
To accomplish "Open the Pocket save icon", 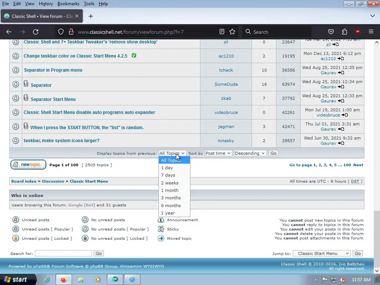I will coord(331,32).
